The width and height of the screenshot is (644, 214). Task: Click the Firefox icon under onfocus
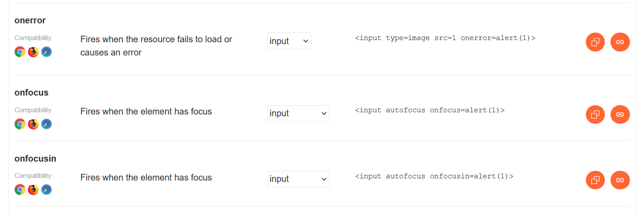tap(33, 124)
